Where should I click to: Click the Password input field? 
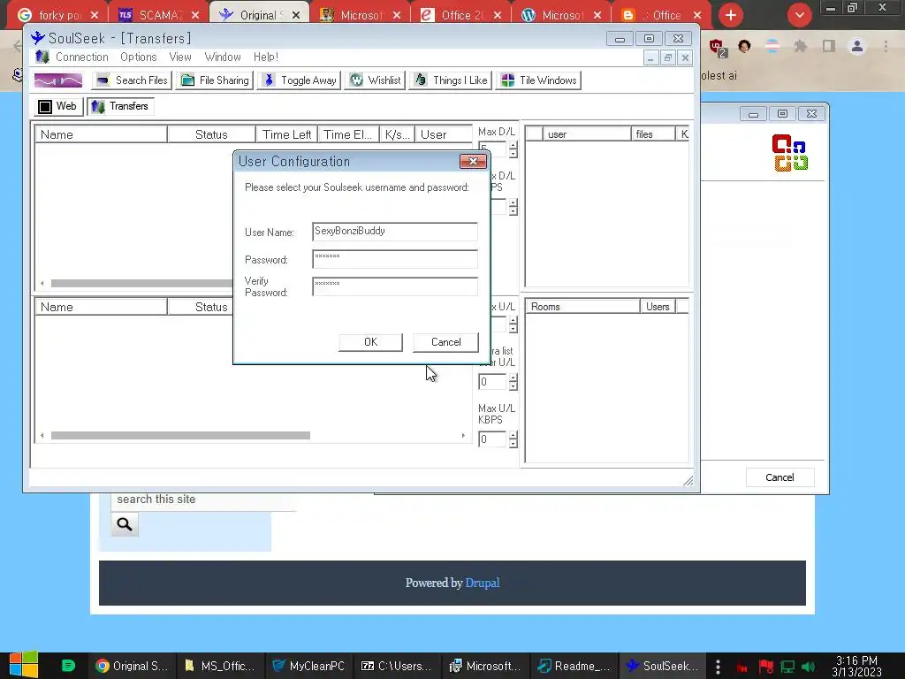395,259
